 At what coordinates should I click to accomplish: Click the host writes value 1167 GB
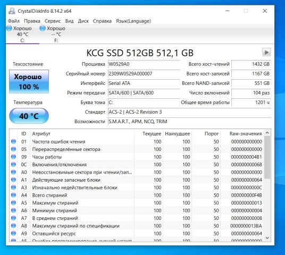251,74
